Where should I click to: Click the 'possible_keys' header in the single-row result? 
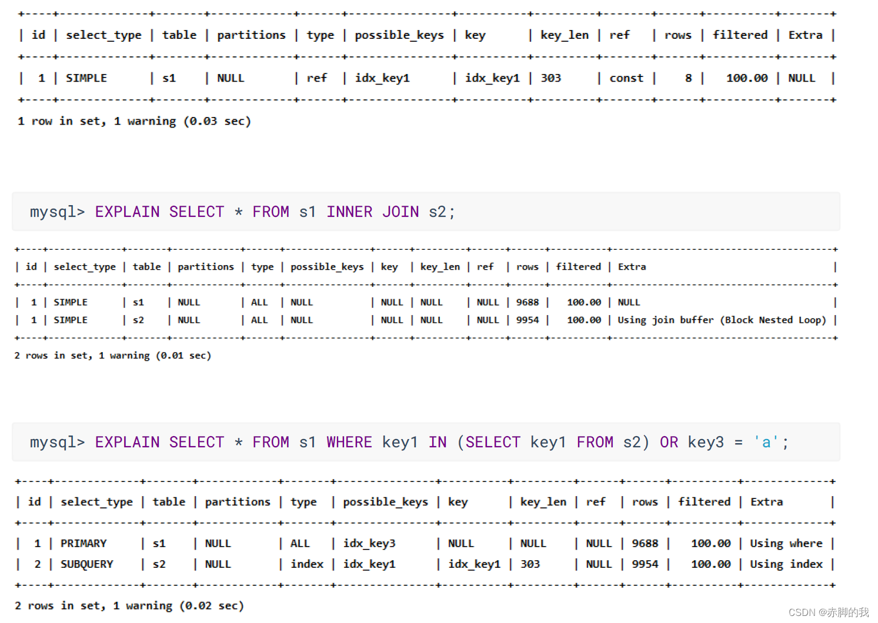click(x=399, y=35)
